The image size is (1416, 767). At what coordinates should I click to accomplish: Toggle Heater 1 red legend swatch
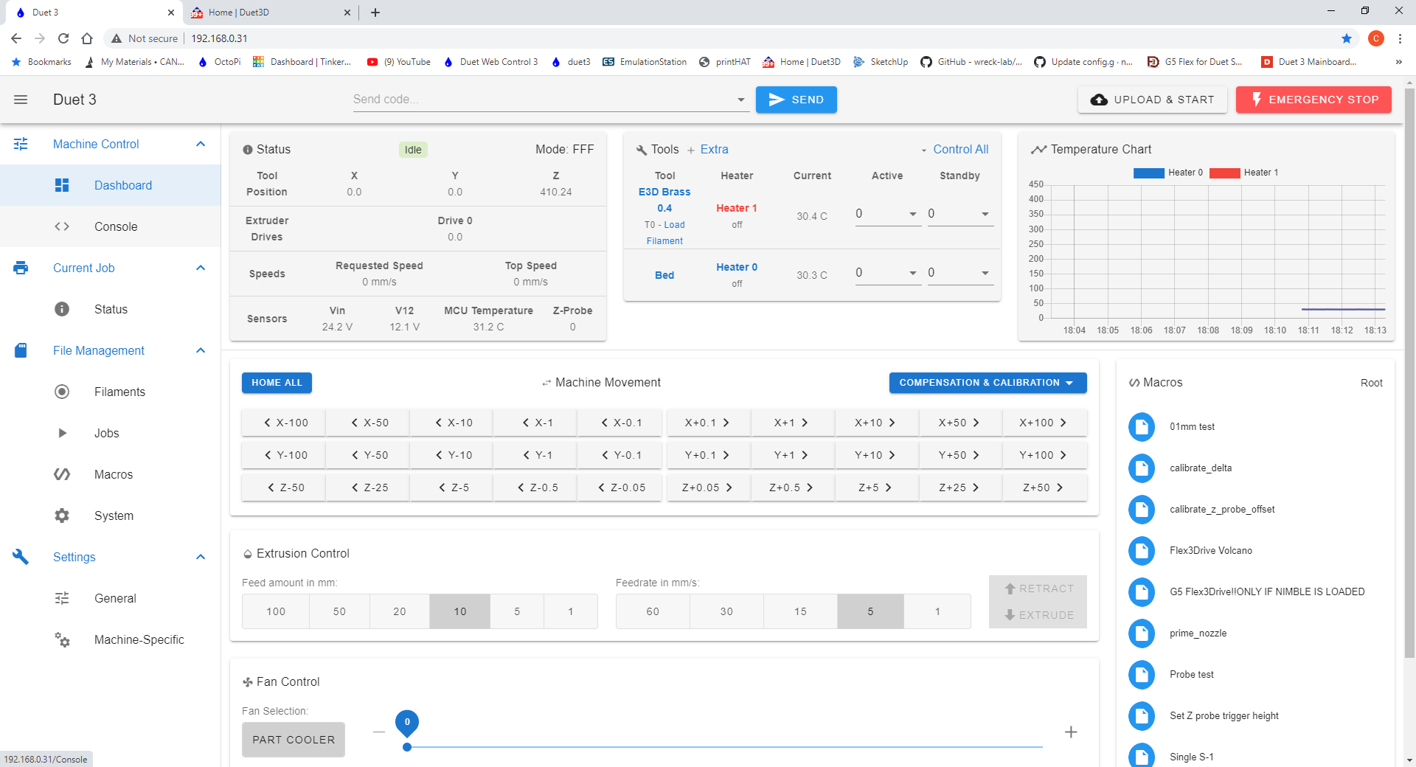(x=1224, y=173)
